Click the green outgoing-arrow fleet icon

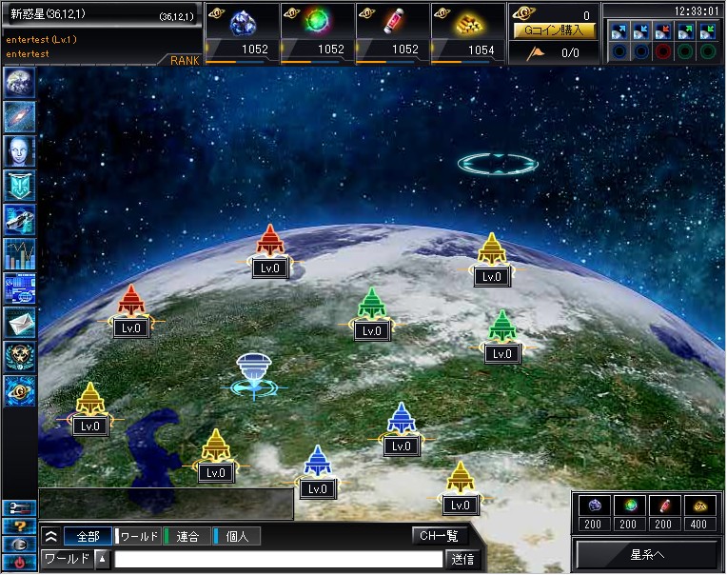[685, 31]
